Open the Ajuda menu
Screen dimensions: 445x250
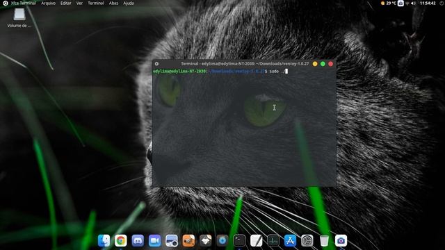click(128, 3)
